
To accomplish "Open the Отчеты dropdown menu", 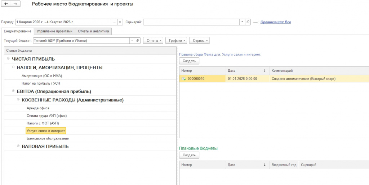I will [x=153, y=41].
